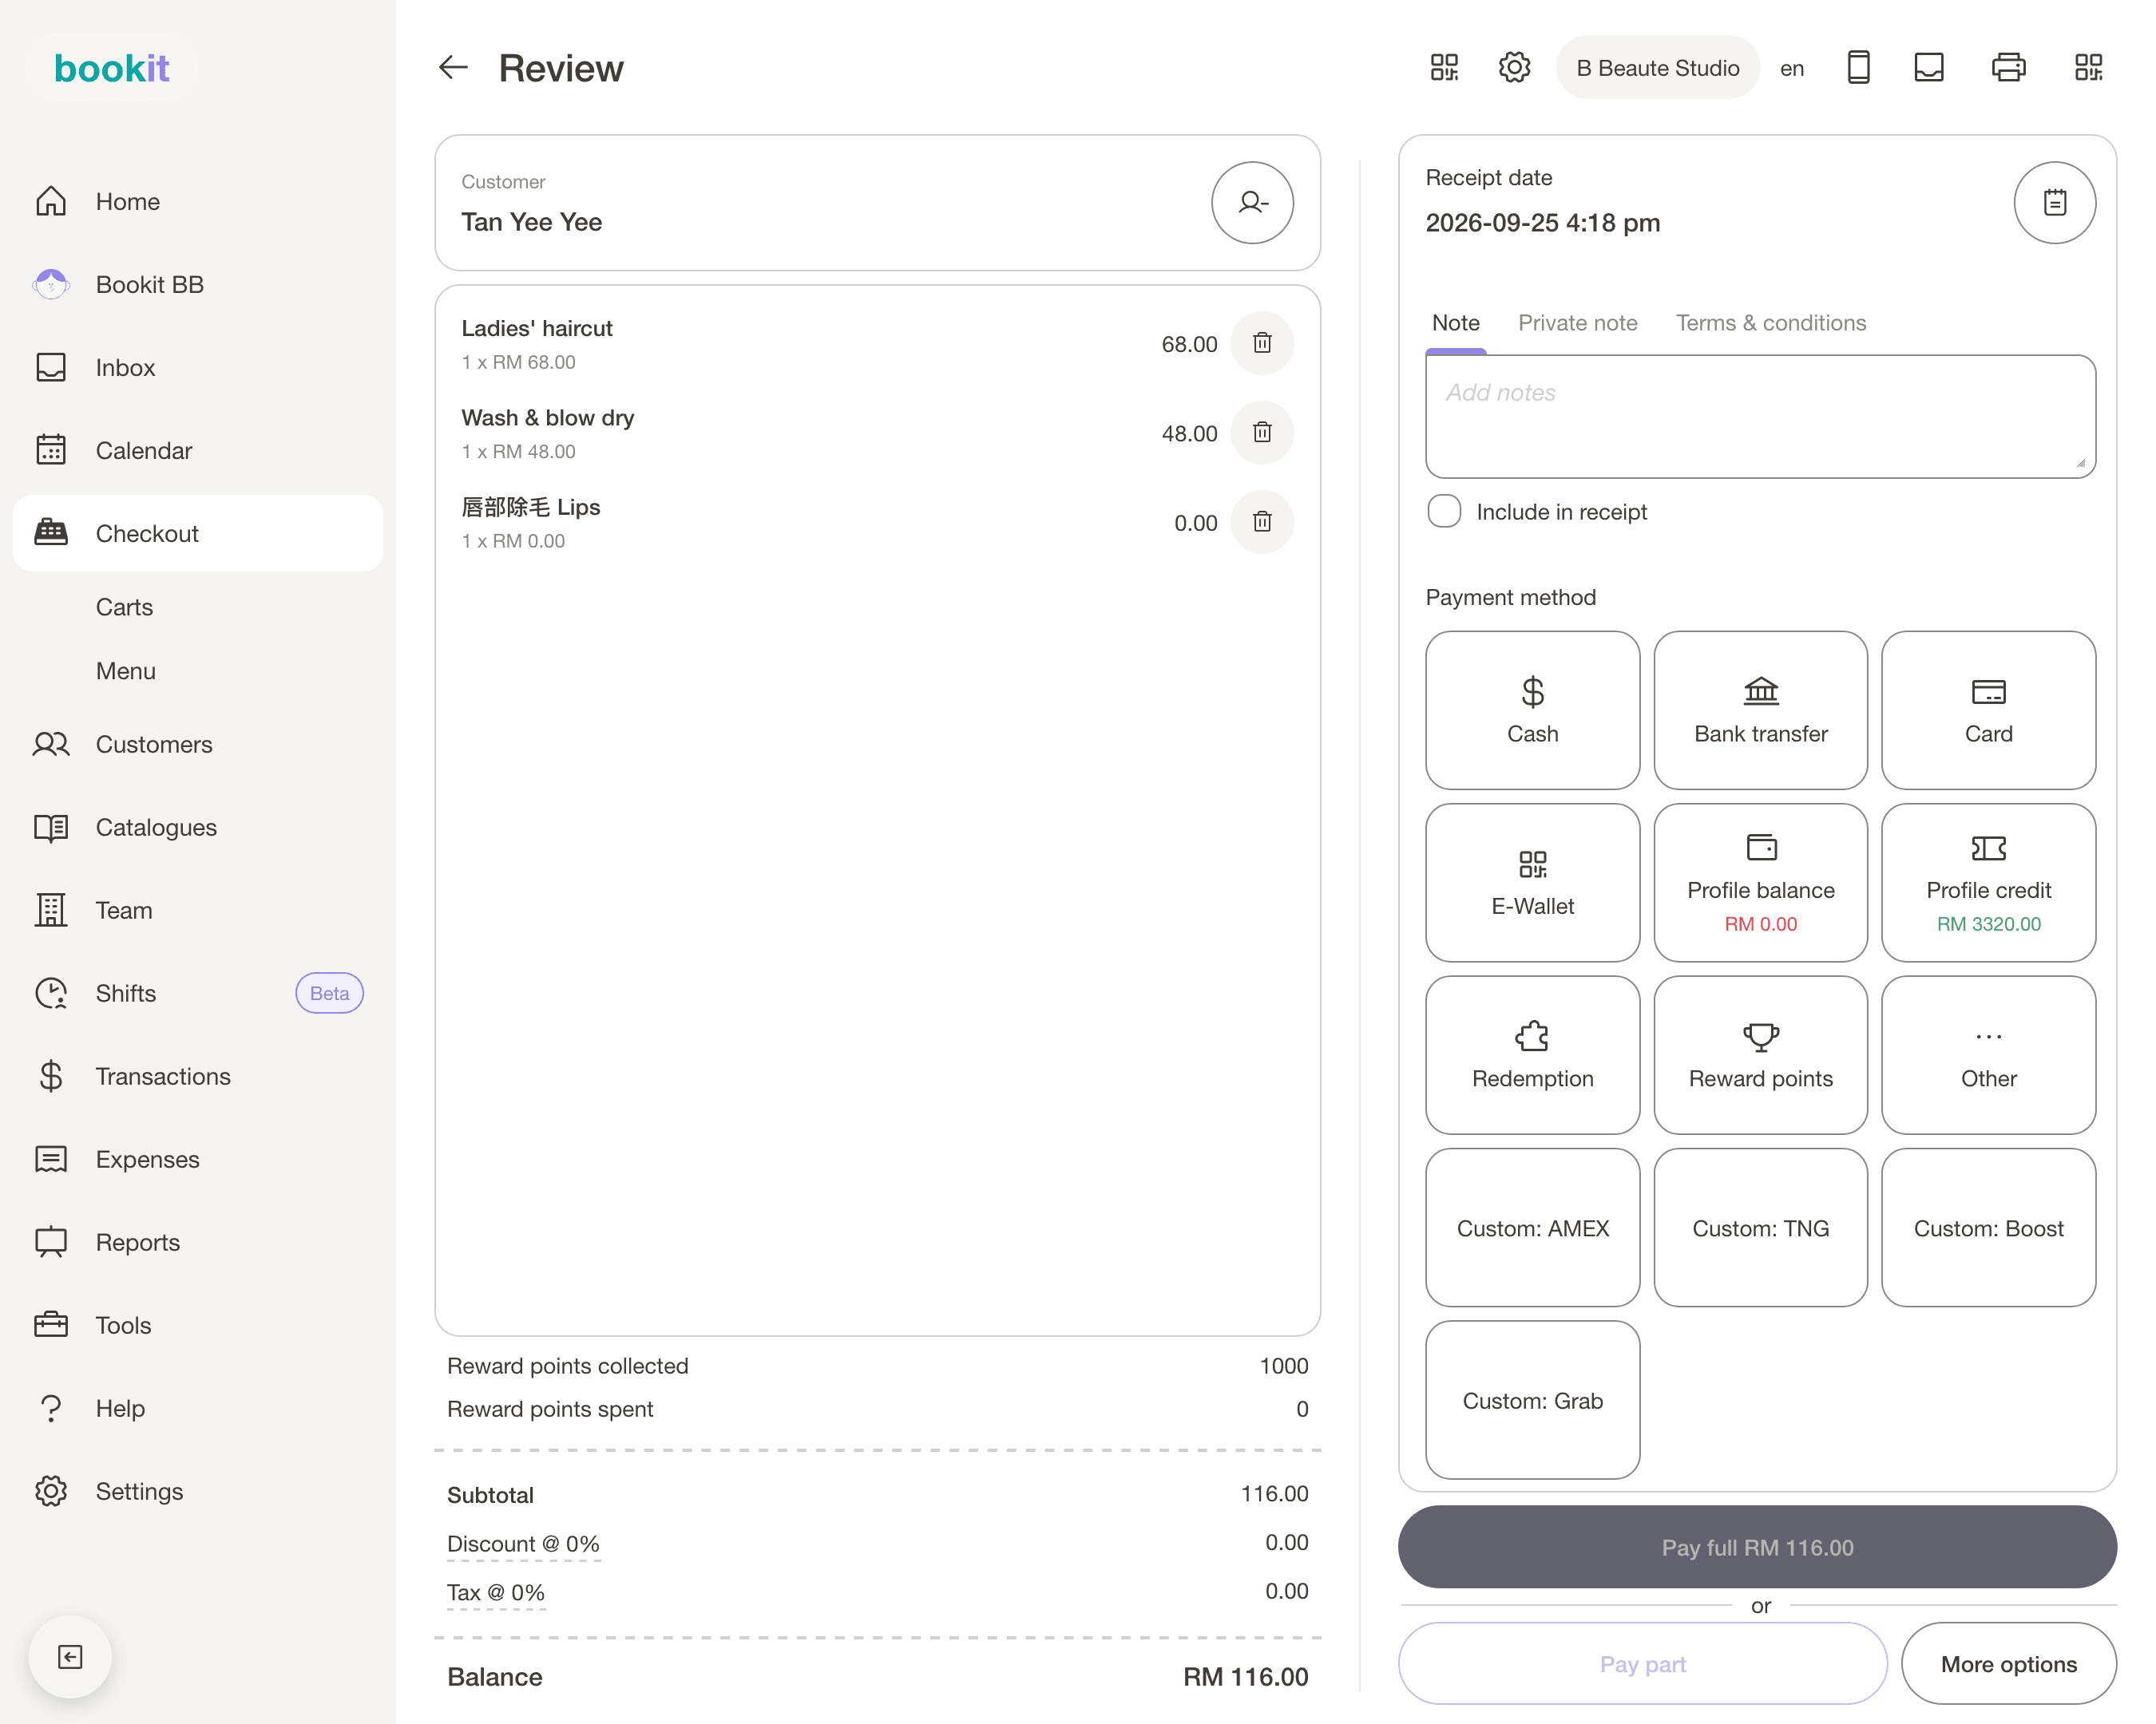Image resolution: width=2156 pixels, height=1724 pixels.
Task: Select the Note tab
Action: coord(1455,322)
